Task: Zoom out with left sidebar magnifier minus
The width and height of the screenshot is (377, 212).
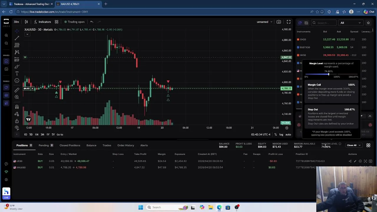Action: pyautogui.click(x=6, y=43)
